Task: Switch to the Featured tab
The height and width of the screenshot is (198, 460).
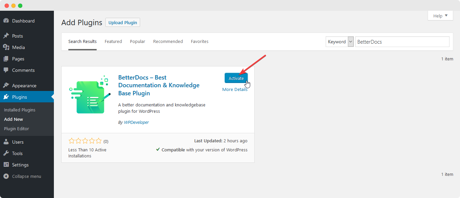Action: point(113,42)
